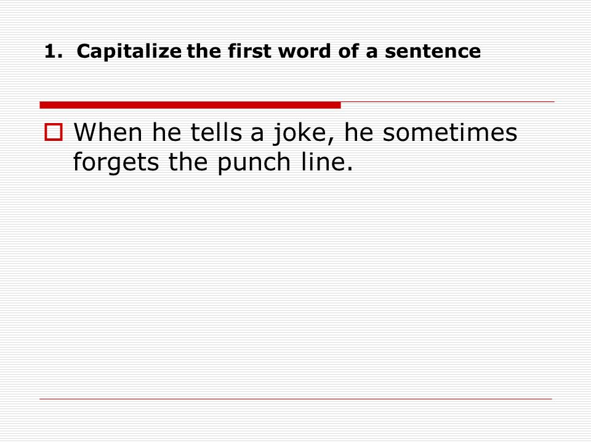The image size is (591, 443).
Task: Click the bold letter "a" before "sentence"
Action: pyautogui.click(x=371, y=53)
